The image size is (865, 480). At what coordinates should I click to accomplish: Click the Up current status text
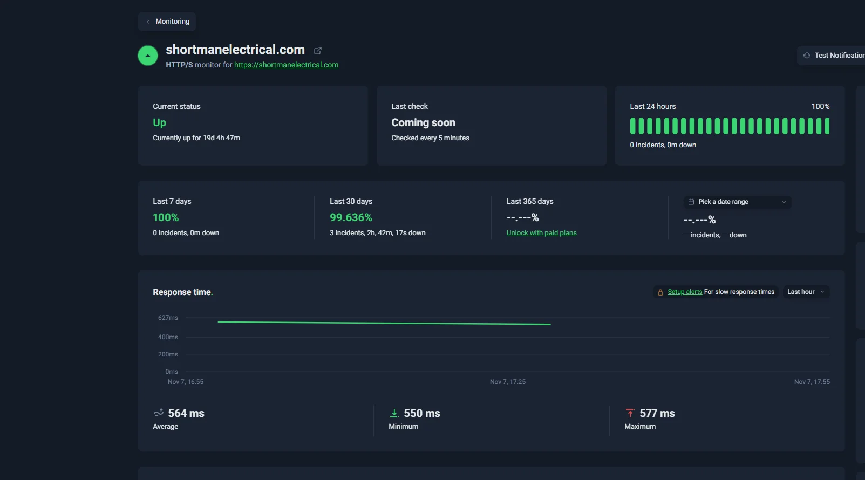click(159, 122)
